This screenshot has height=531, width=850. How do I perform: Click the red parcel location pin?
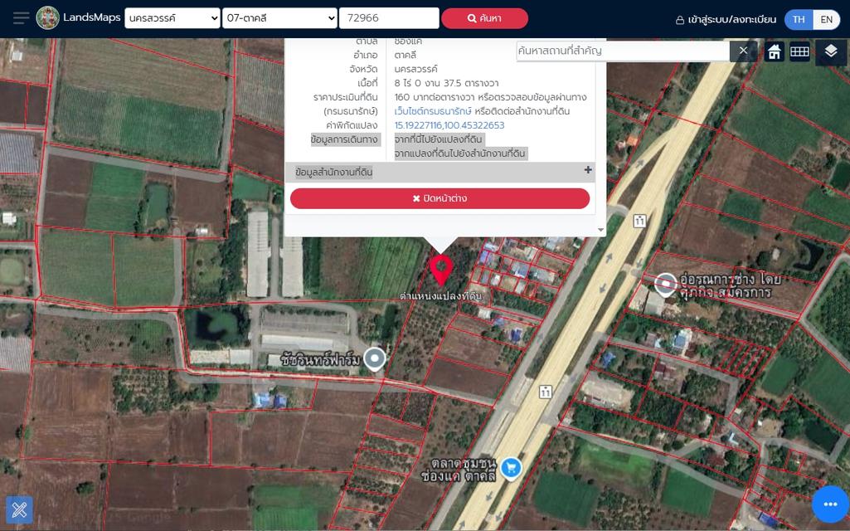(x=440, y=270)
